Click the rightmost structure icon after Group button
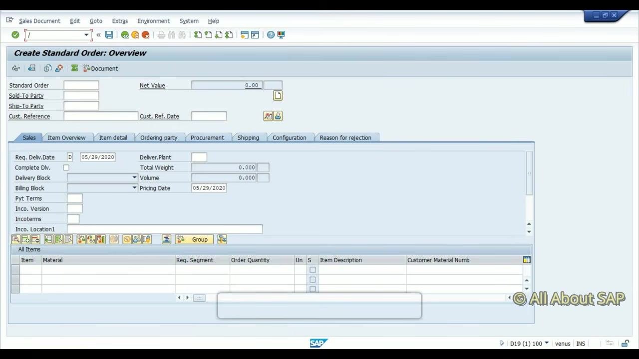639x359 pixels. [x=222, y=239]
